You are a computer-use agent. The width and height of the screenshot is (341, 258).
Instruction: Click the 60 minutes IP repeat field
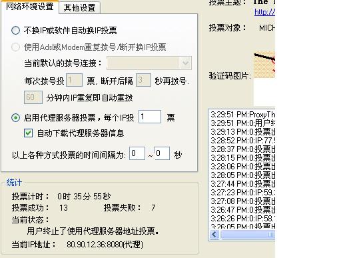33,97
